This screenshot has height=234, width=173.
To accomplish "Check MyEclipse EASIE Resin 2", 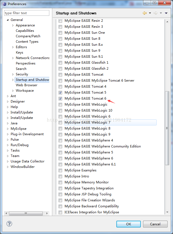I will pyautogui.click(x=60, y=21).
